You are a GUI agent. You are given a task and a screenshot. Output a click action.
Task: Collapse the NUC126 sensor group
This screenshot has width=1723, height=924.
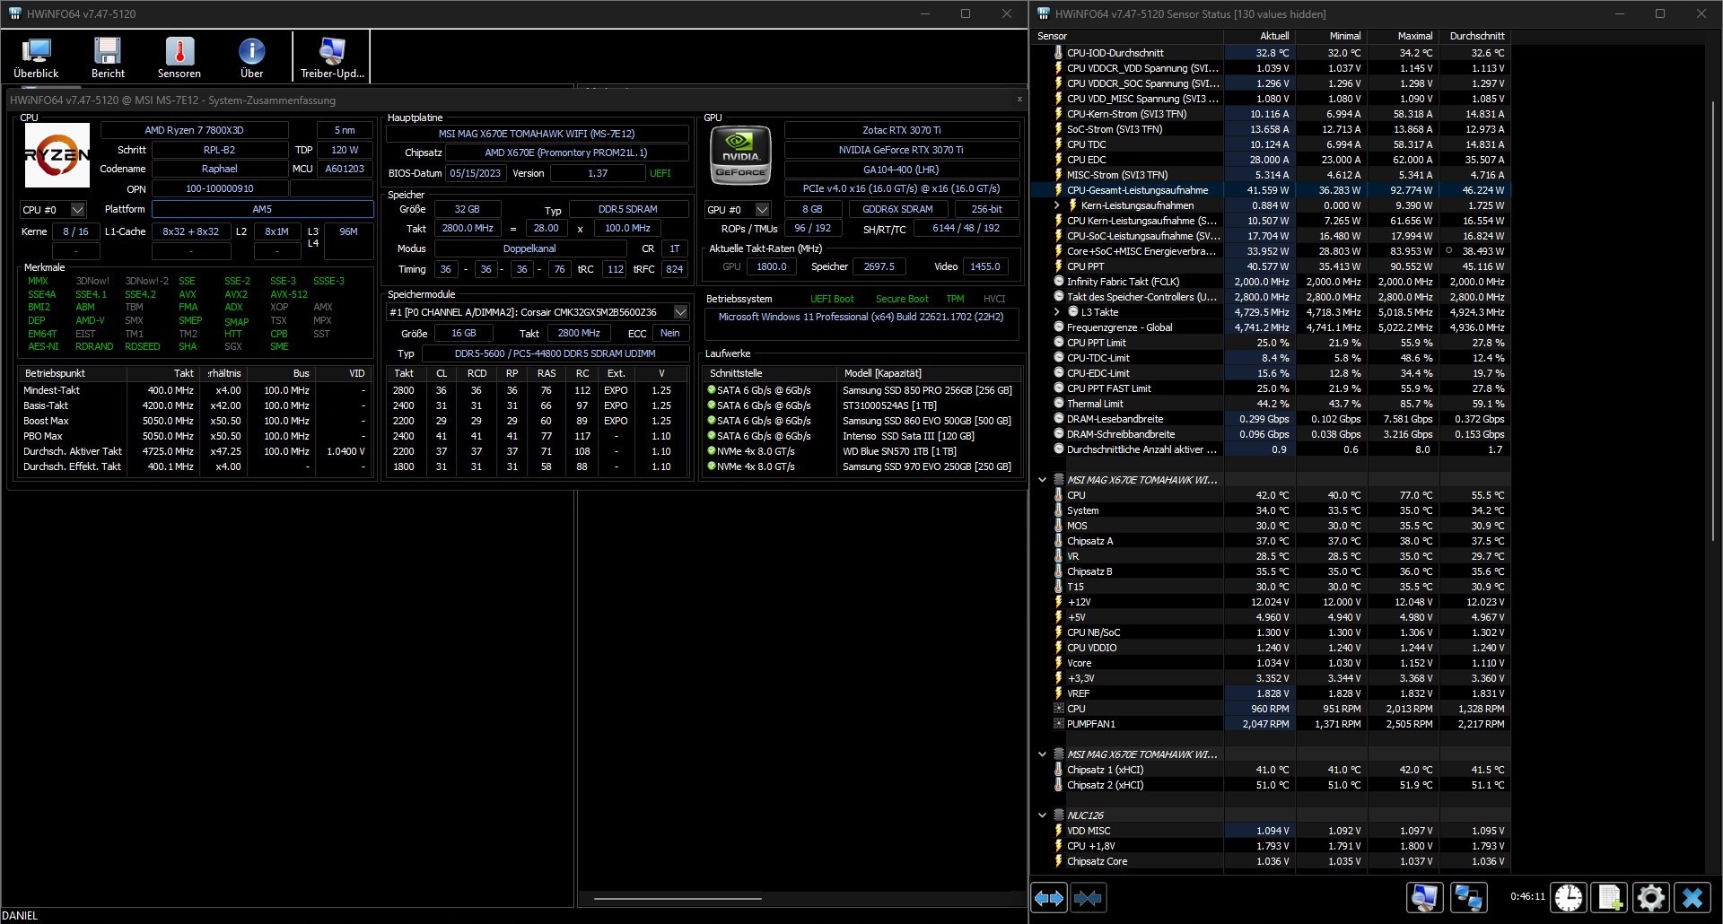click(x=1042, y=815)
